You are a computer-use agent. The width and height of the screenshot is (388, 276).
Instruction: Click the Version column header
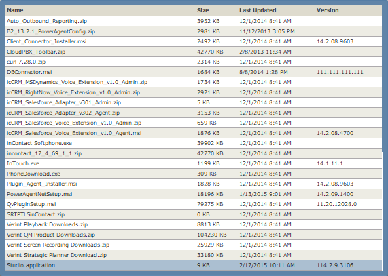328,10
